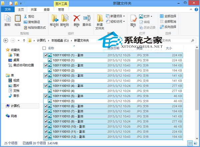Click the Paste (粘贴) ribbon icon

click(x=18, y=20)
